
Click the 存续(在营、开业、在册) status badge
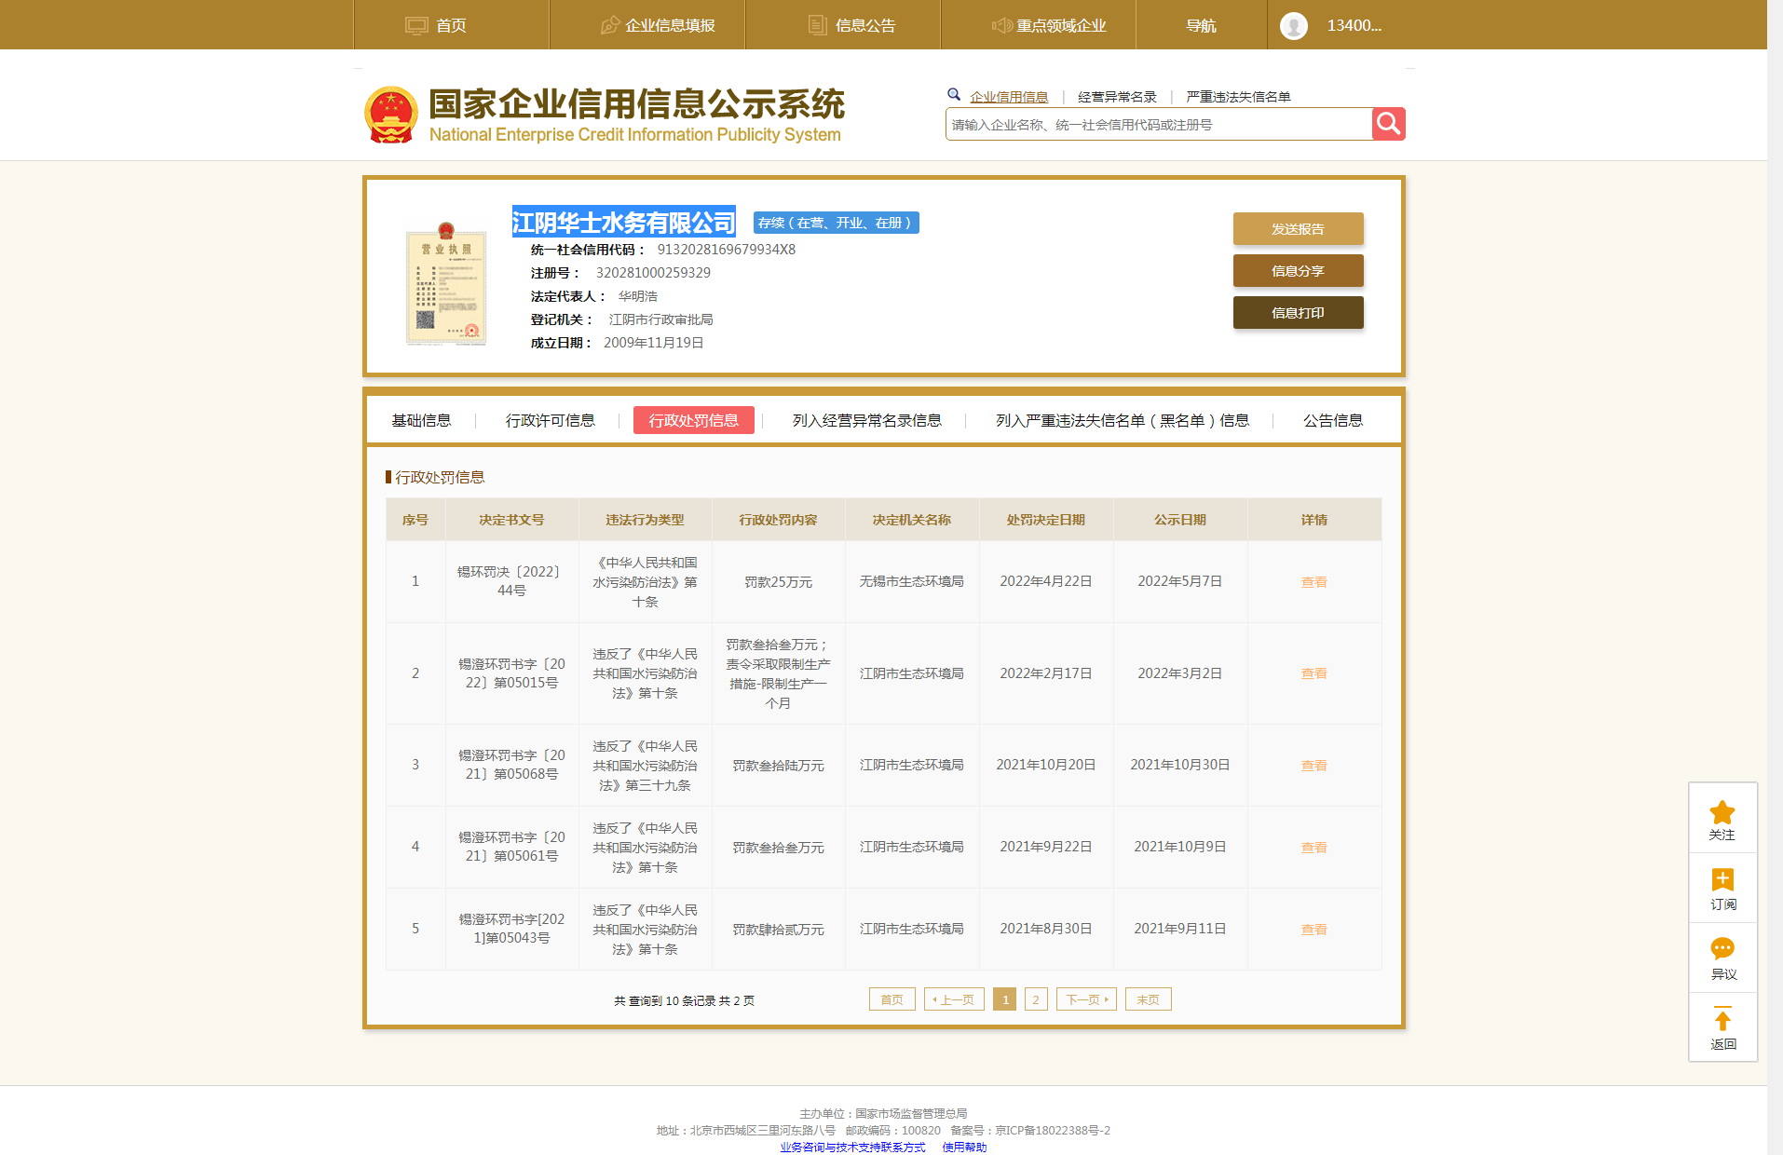tap(836, 223)
